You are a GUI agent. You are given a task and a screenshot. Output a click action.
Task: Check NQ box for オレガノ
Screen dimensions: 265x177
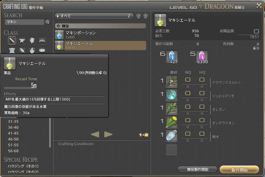click(187, 107)
